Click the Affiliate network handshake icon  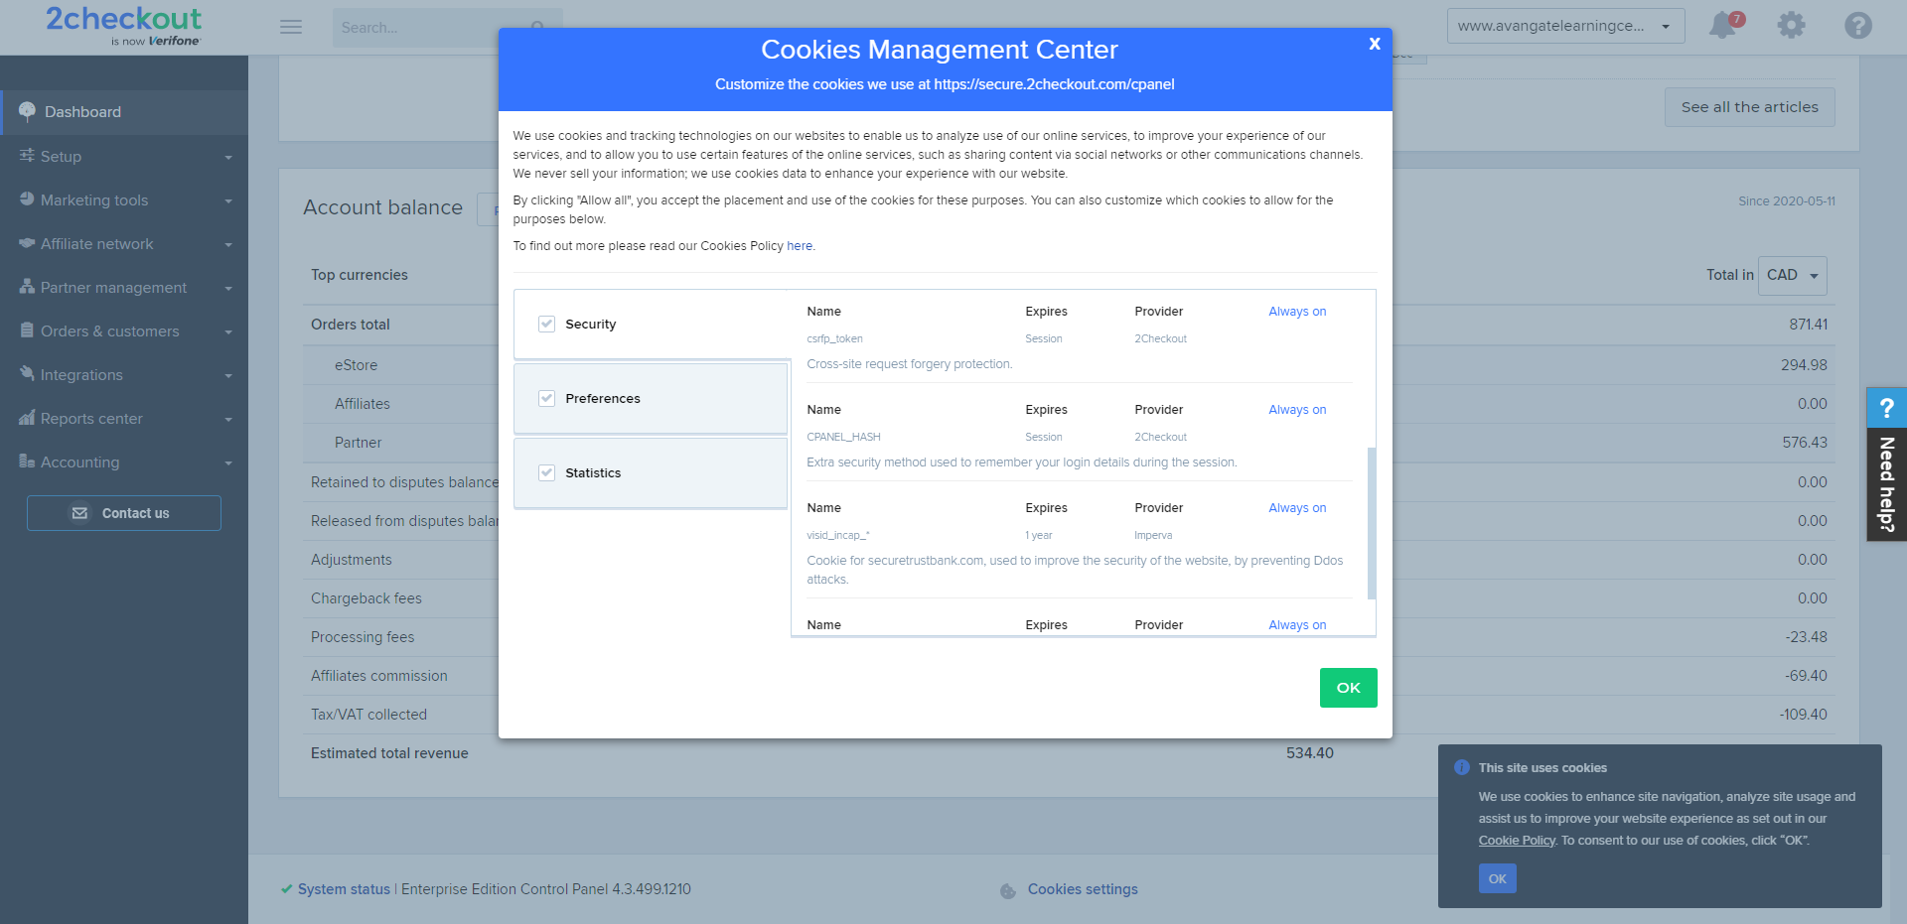27,243
